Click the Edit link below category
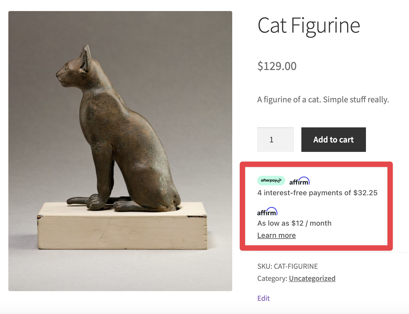Screen dimensions: 409x314 click(x=263, y=298)
